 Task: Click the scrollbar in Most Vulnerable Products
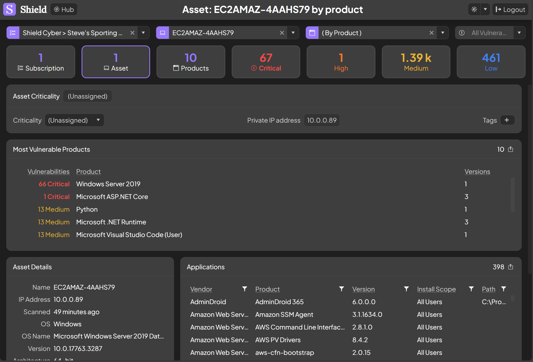(513, 195)
